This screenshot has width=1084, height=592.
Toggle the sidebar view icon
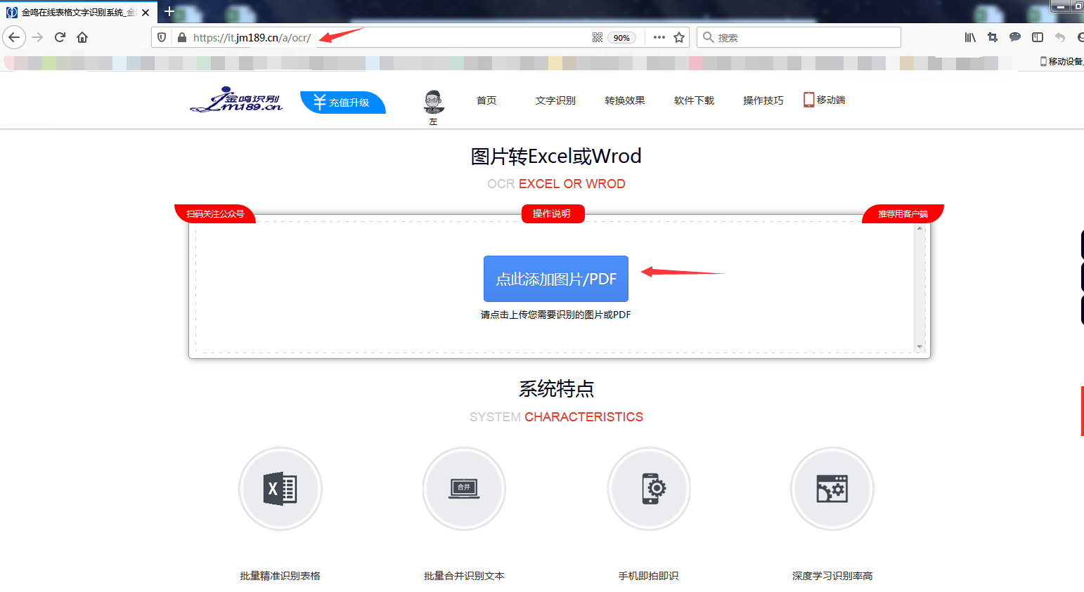(1038, 37)
